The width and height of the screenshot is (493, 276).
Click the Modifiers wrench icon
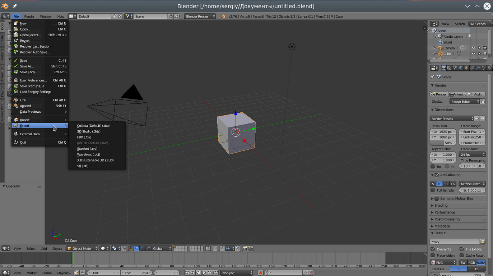(478, 68)
